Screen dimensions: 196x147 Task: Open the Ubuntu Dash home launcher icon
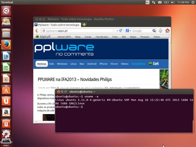point(6,10)
